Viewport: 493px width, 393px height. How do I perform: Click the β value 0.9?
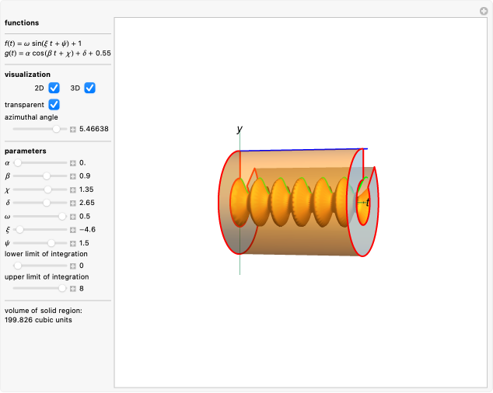(x=85, y=176)
